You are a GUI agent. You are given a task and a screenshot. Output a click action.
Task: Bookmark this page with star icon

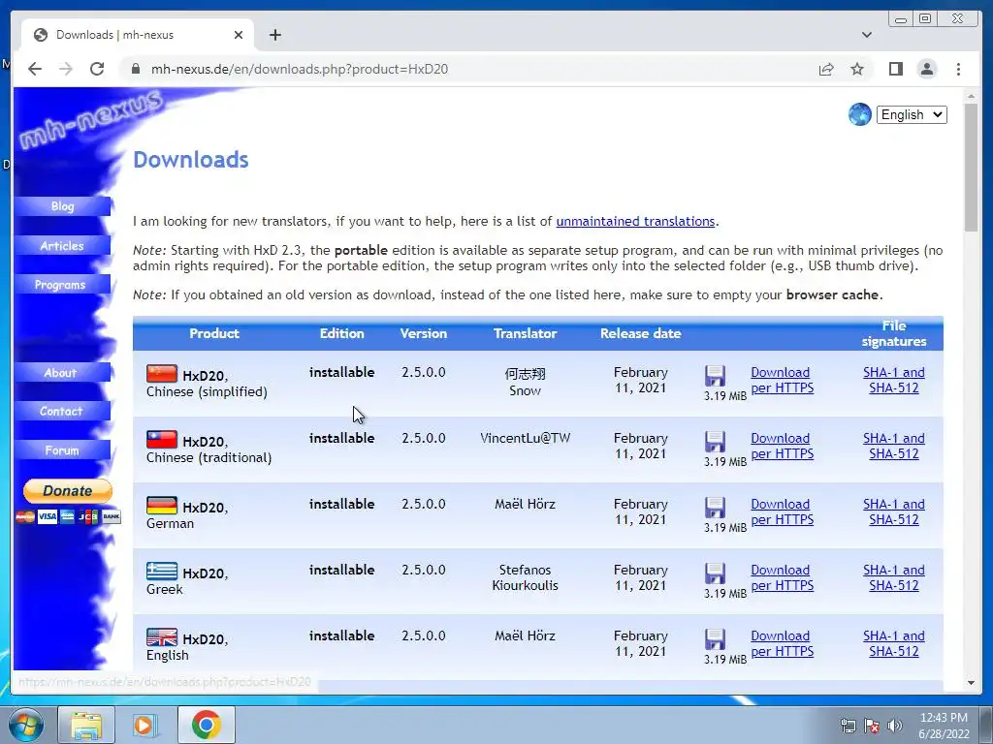[x=857, y=69]
